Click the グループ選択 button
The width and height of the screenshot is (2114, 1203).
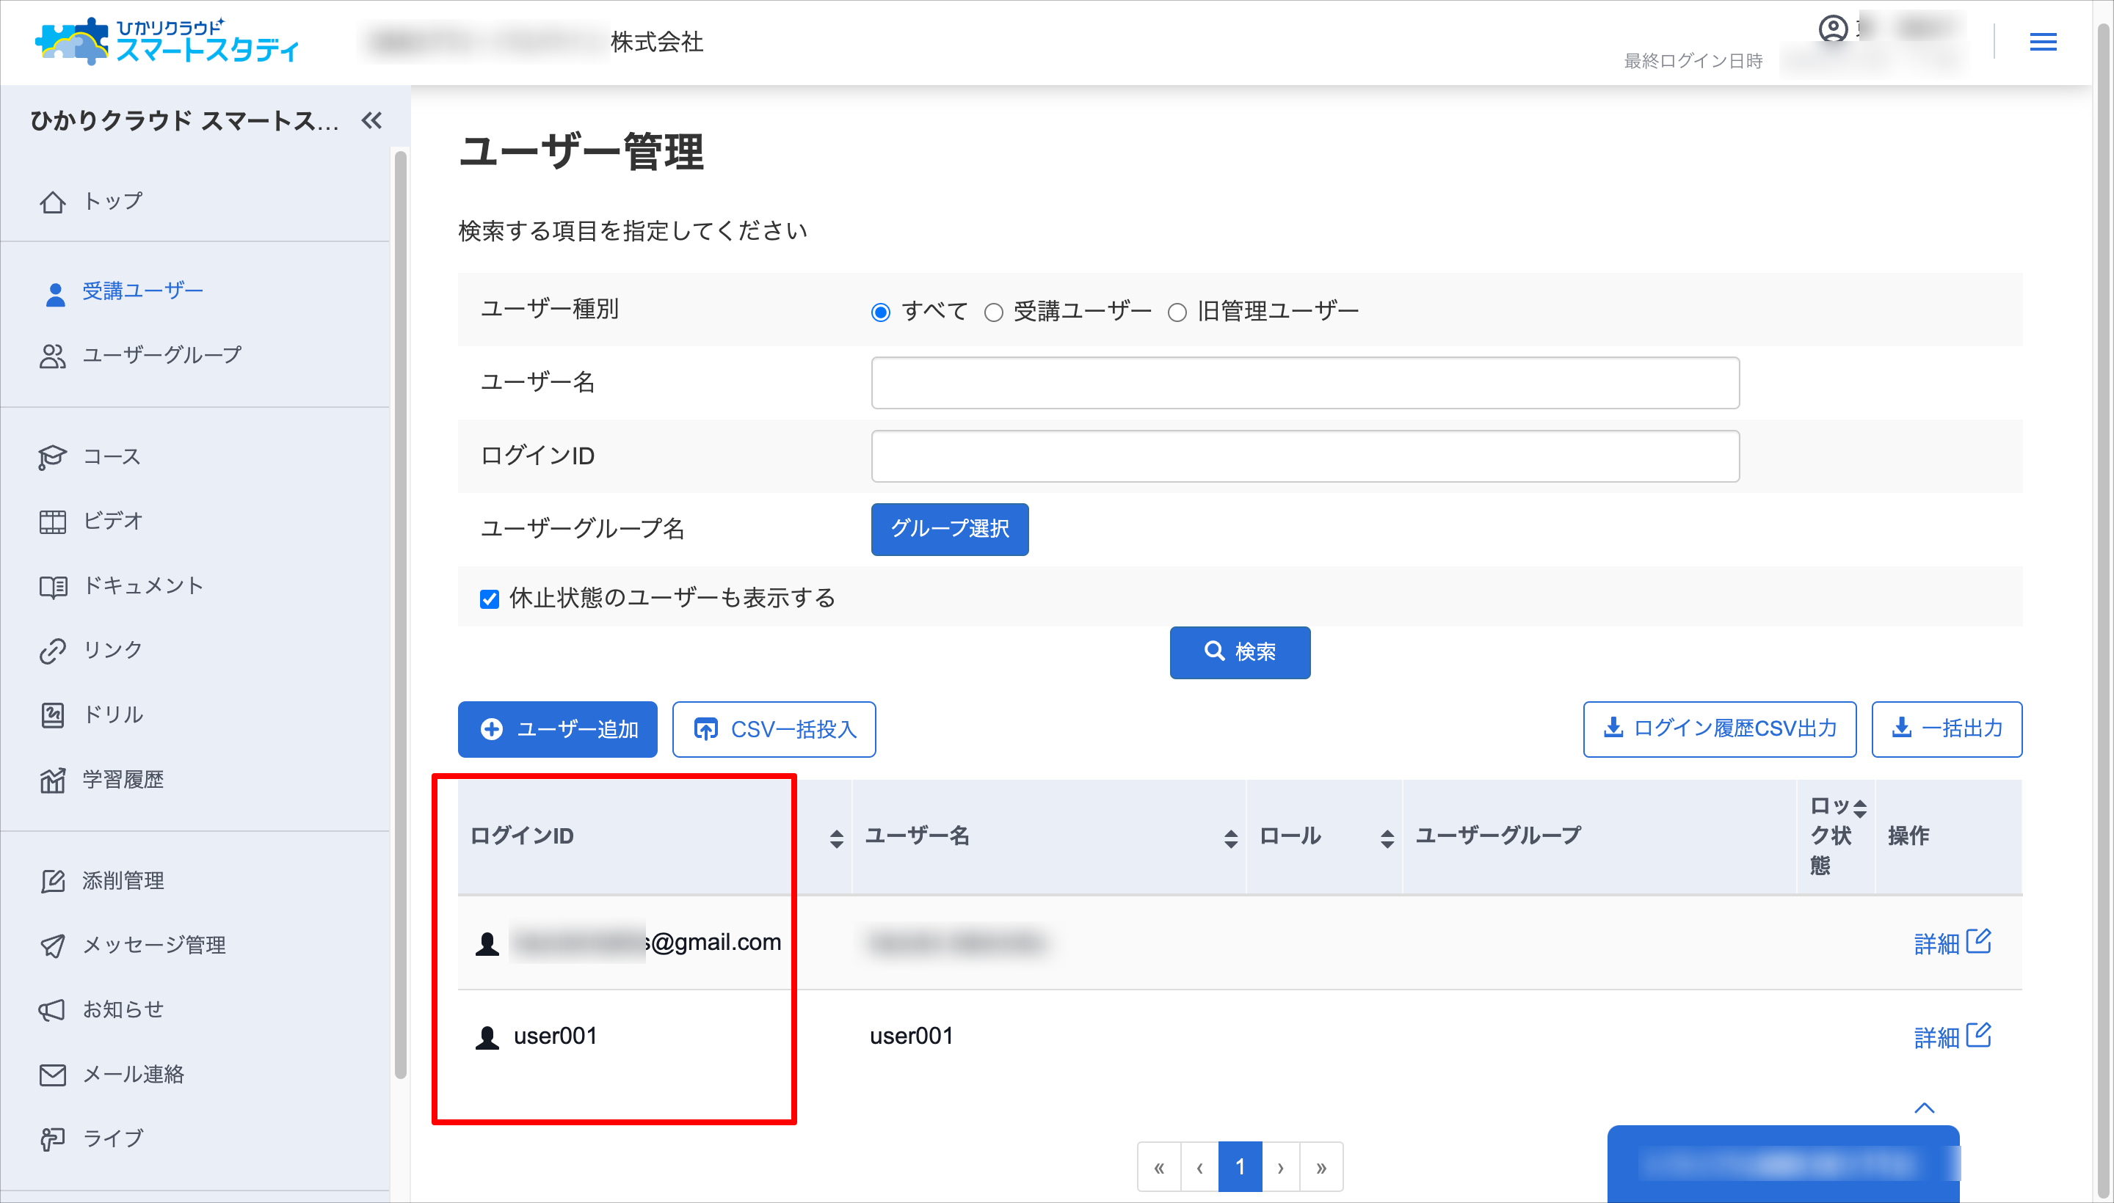tap(949, 530)
